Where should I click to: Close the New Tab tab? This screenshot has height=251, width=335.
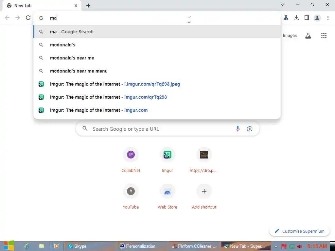[76, 6]
